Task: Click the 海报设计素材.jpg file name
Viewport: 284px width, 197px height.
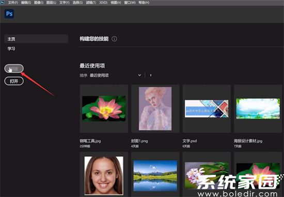Action: click(x=248, y=141)
